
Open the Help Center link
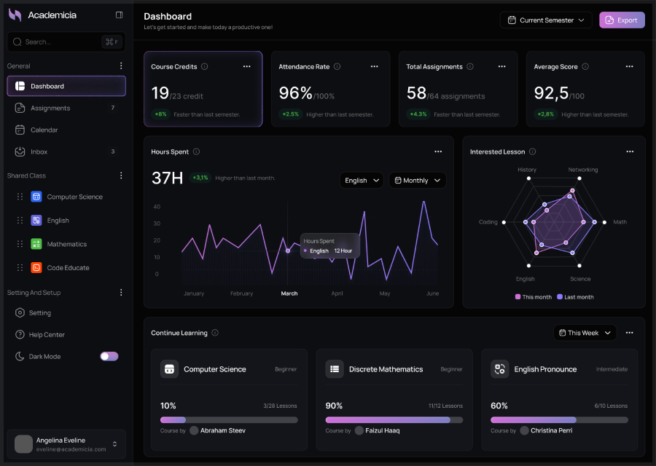coord(47,335)
